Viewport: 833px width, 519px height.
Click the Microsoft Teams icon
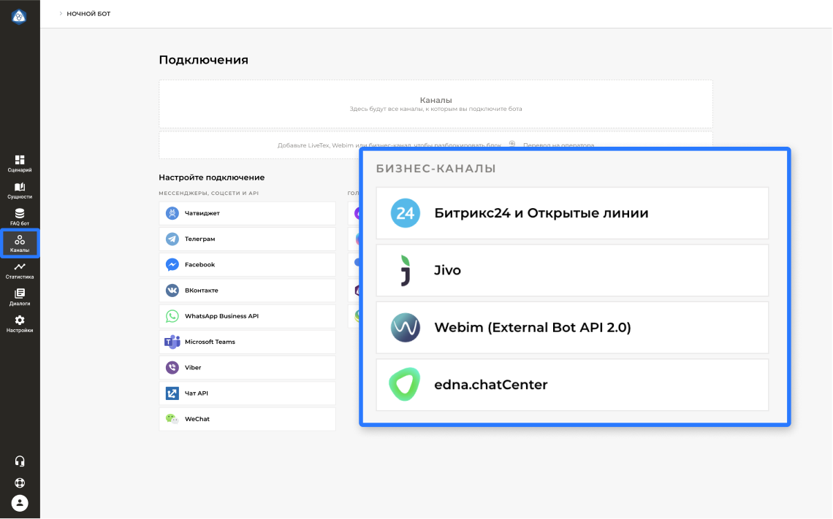172,342
